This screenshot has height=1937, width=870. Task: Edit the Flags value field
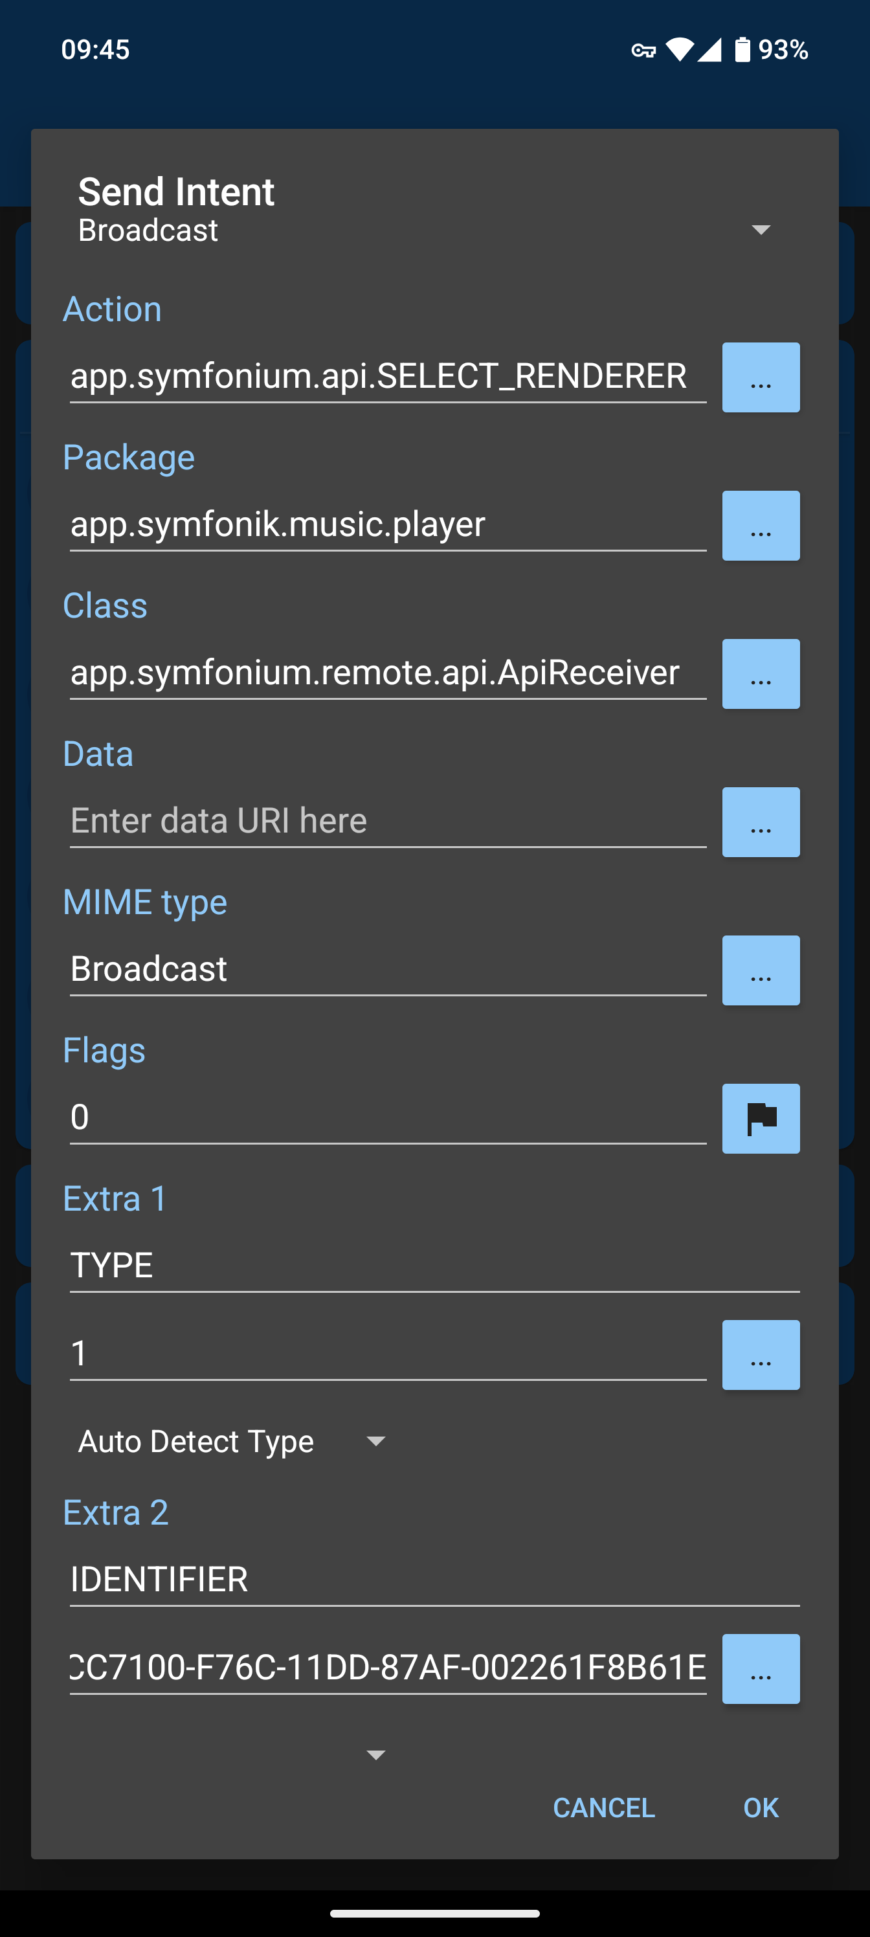pos(387,1117)
